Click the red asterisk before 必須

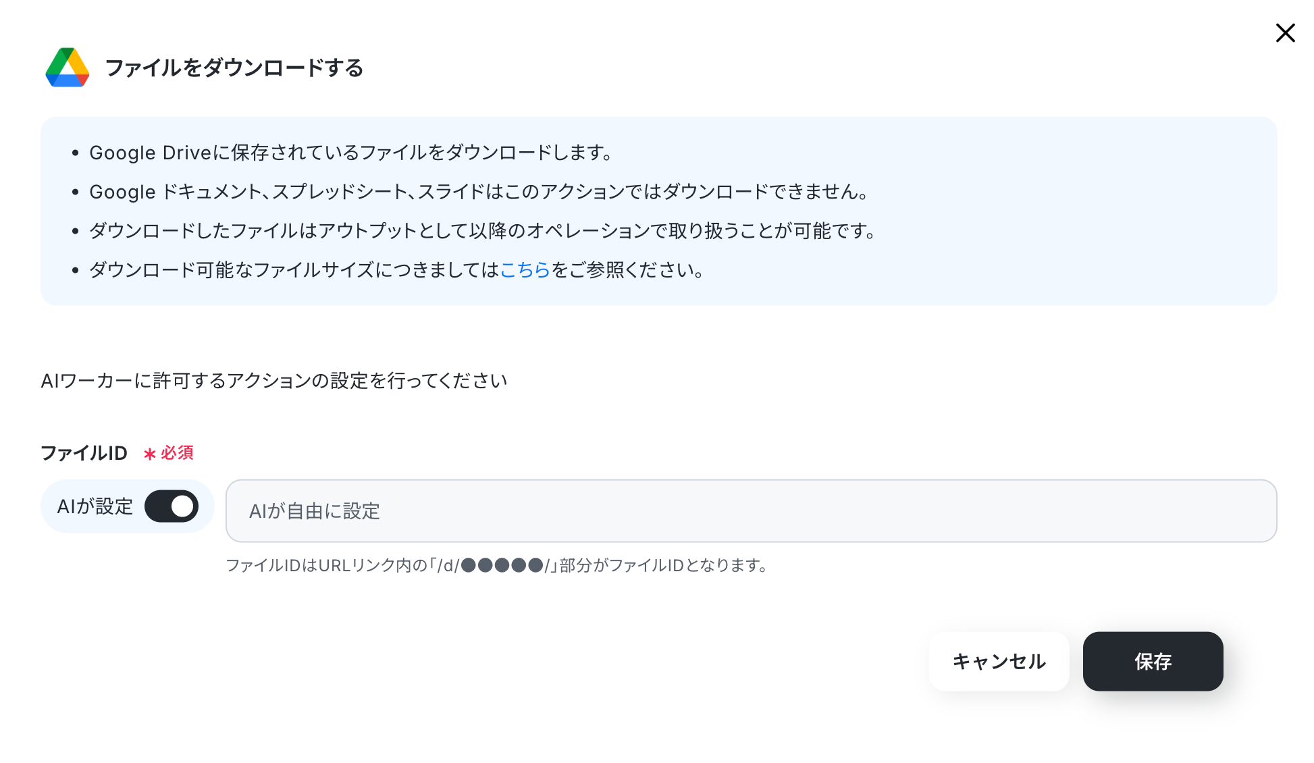point(149,454)
